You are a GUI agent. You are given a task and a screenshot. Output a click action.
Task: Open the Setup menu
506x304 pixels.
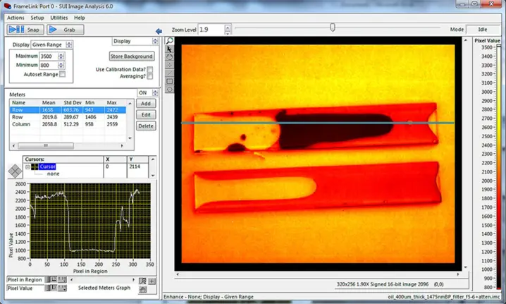pos(37,17)
